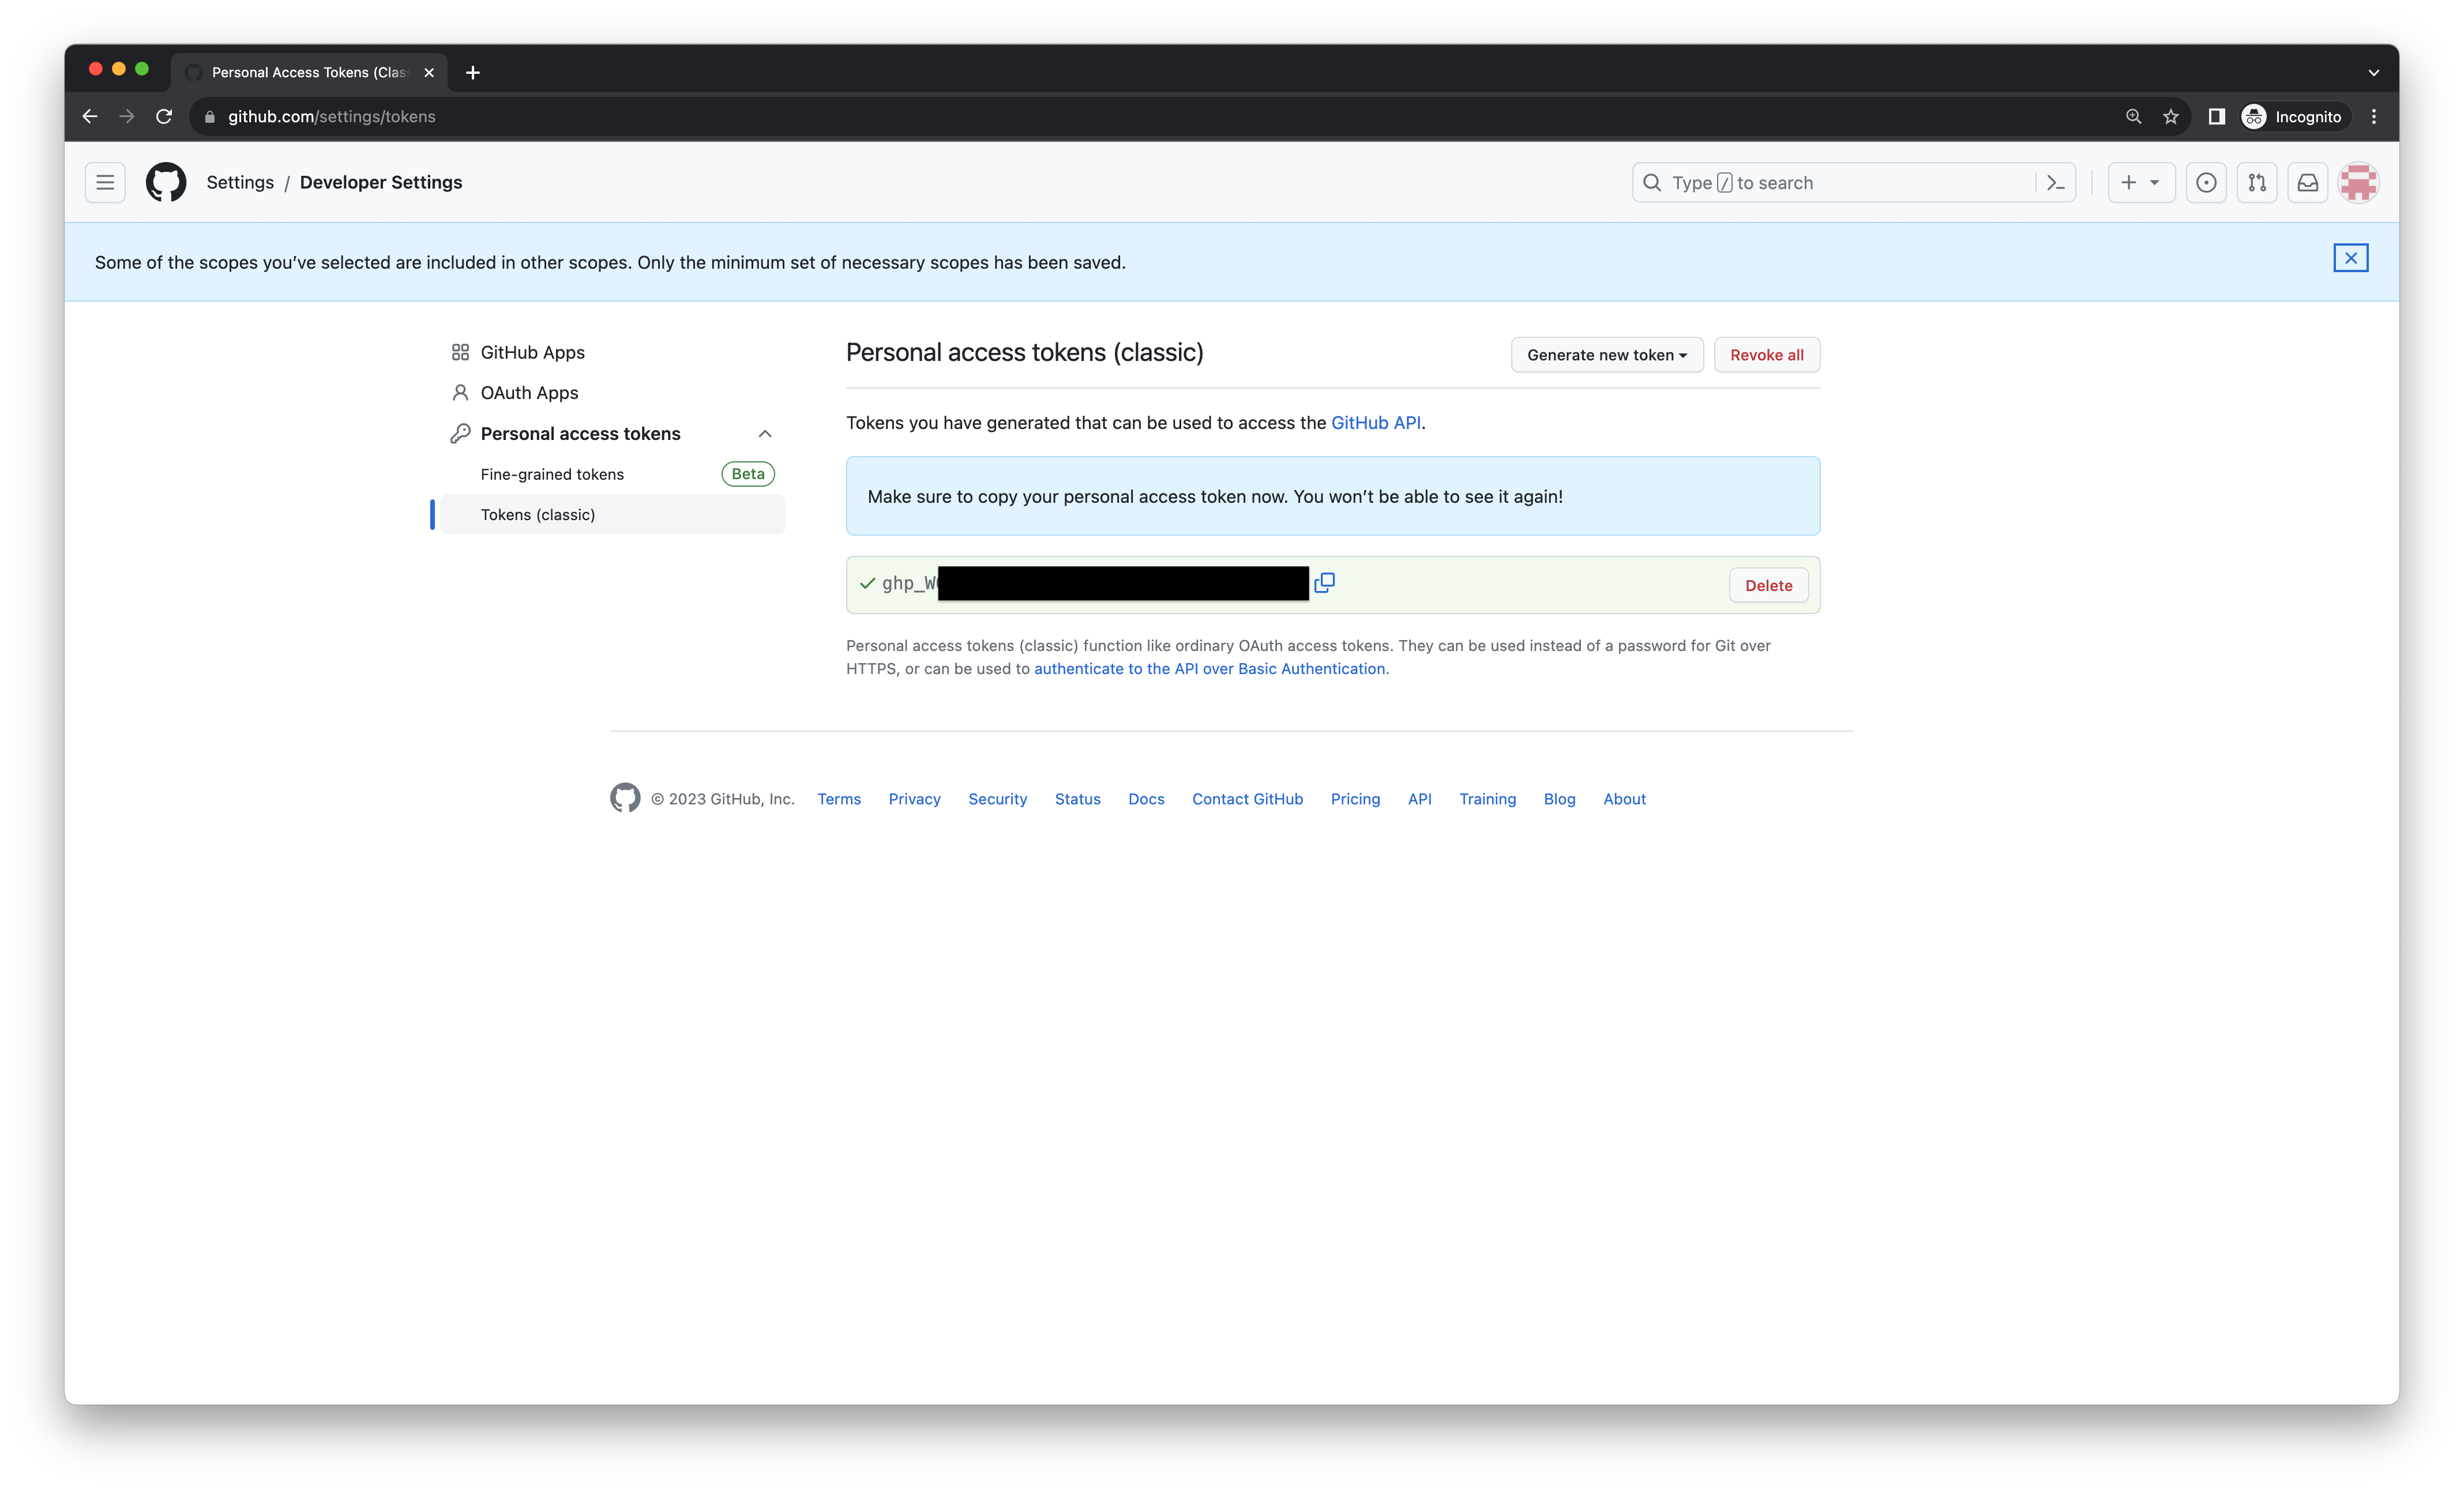Delete the newly generated token

click(1769, 585)
